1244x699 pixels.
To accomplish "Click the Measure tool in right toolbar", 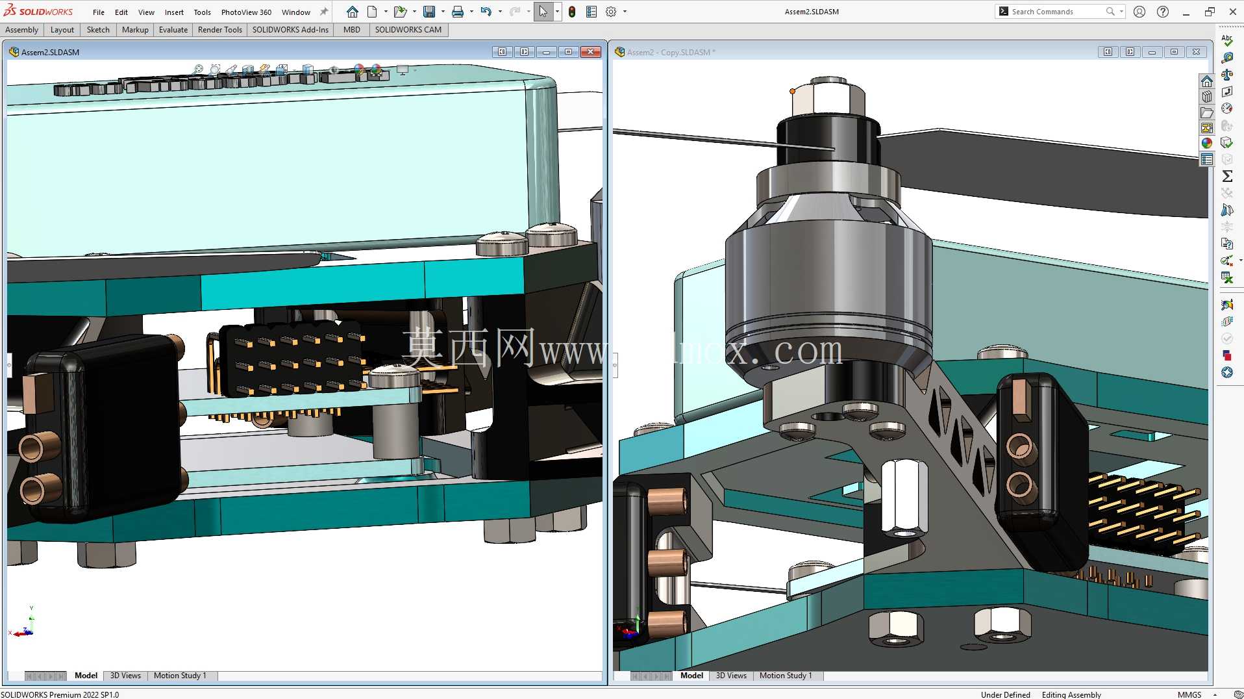I will 1227,58.
